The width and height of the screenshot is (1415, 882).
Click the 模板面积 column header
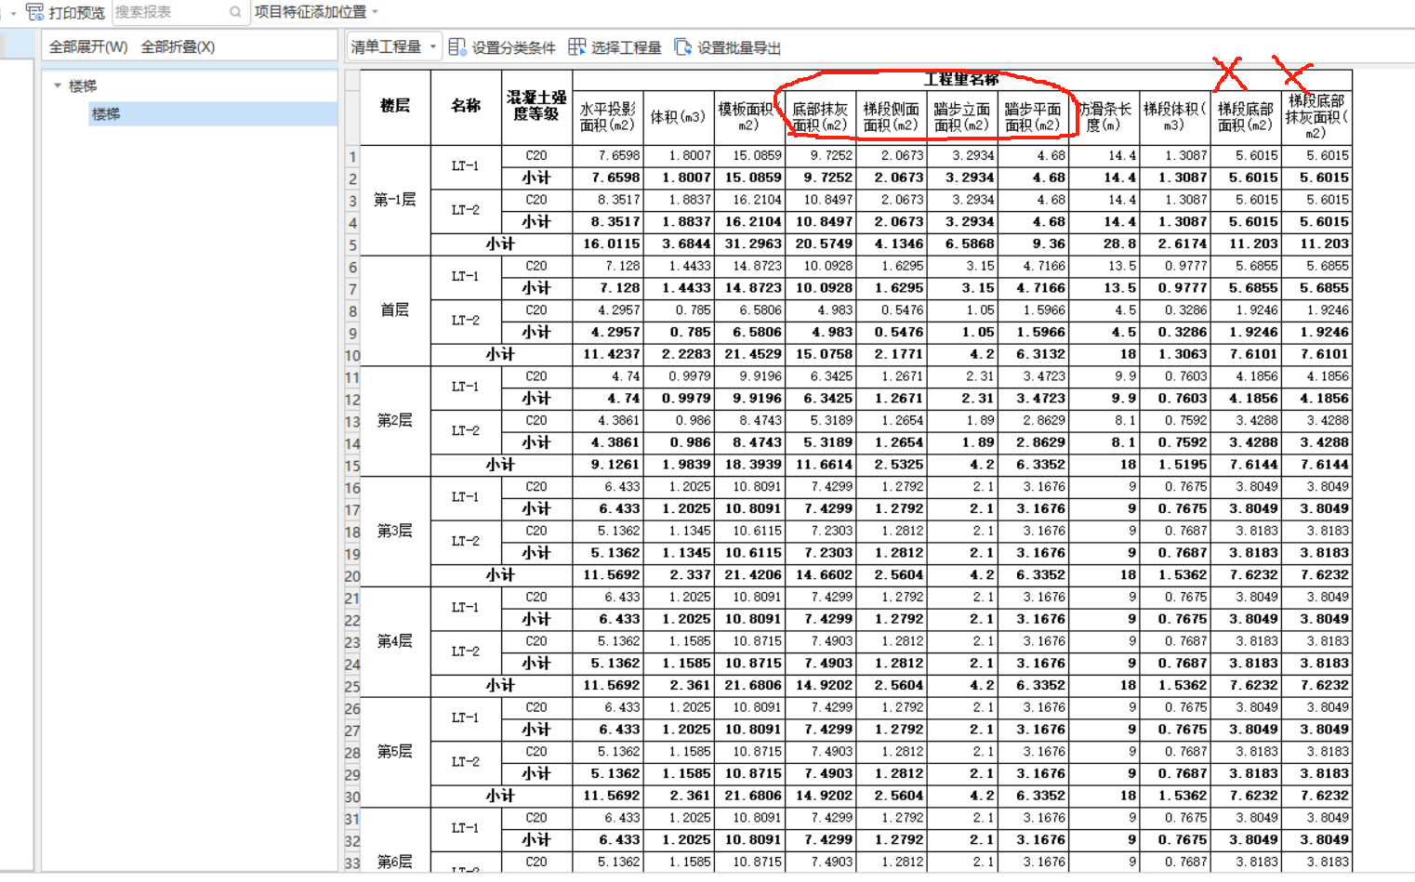click(749, 117)
